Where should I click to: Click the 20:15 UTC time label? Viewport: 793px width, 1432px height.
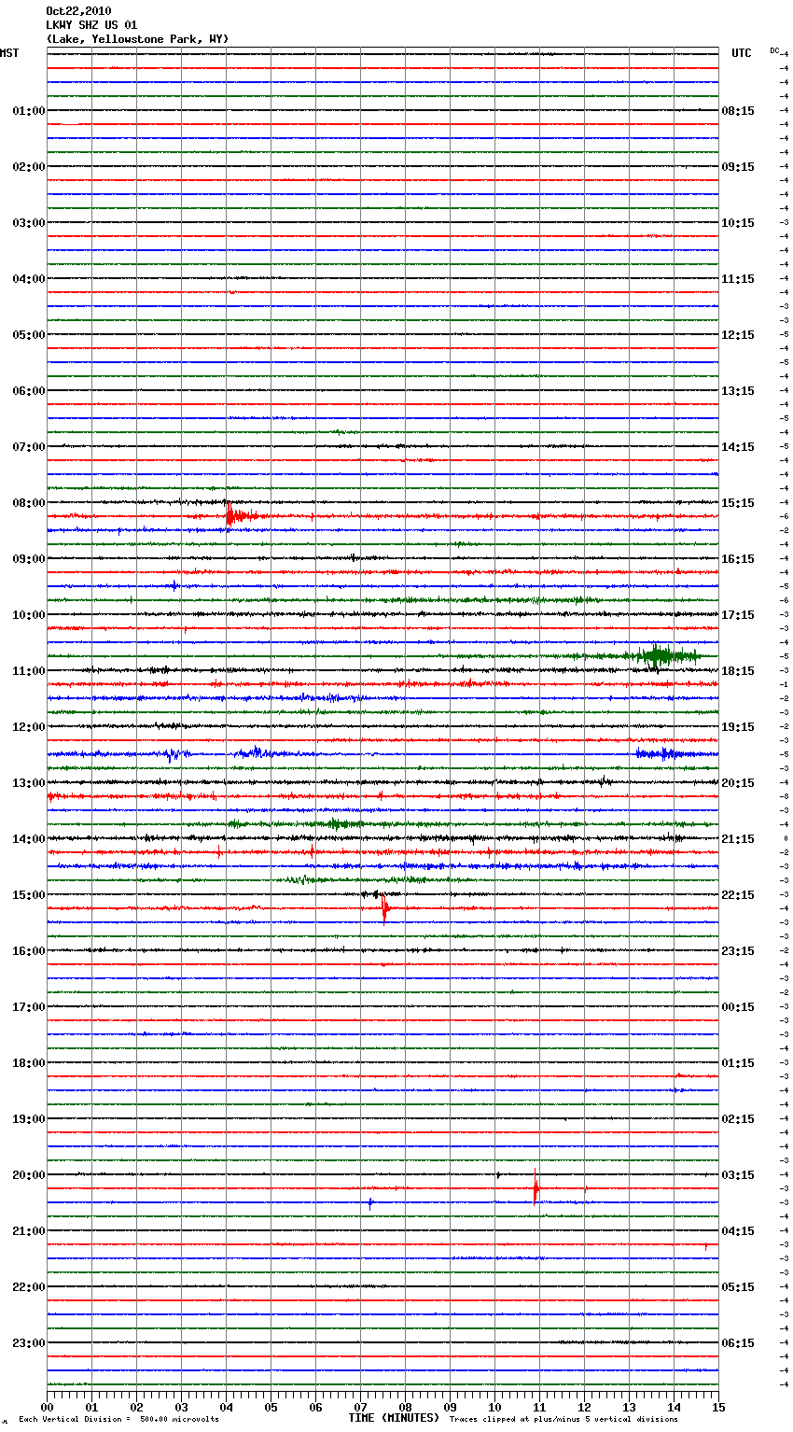pyautogui.click(x=738, y=783)
